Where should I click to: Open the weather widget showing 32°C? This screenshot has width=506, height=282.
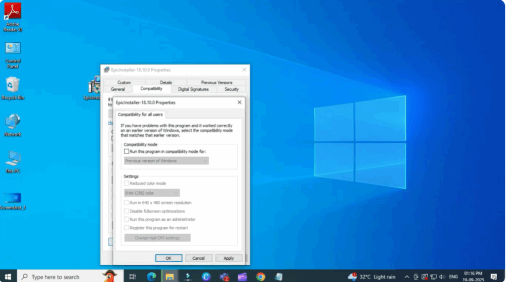pyautogui.click(x=372, y=277)
